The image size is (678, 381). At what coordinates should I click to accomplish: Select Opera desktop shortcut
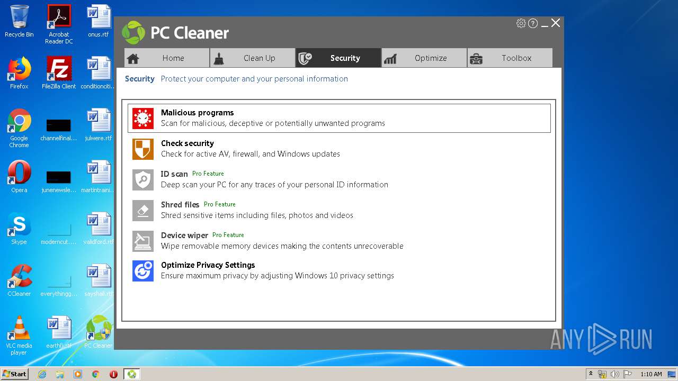coord(19,177)
